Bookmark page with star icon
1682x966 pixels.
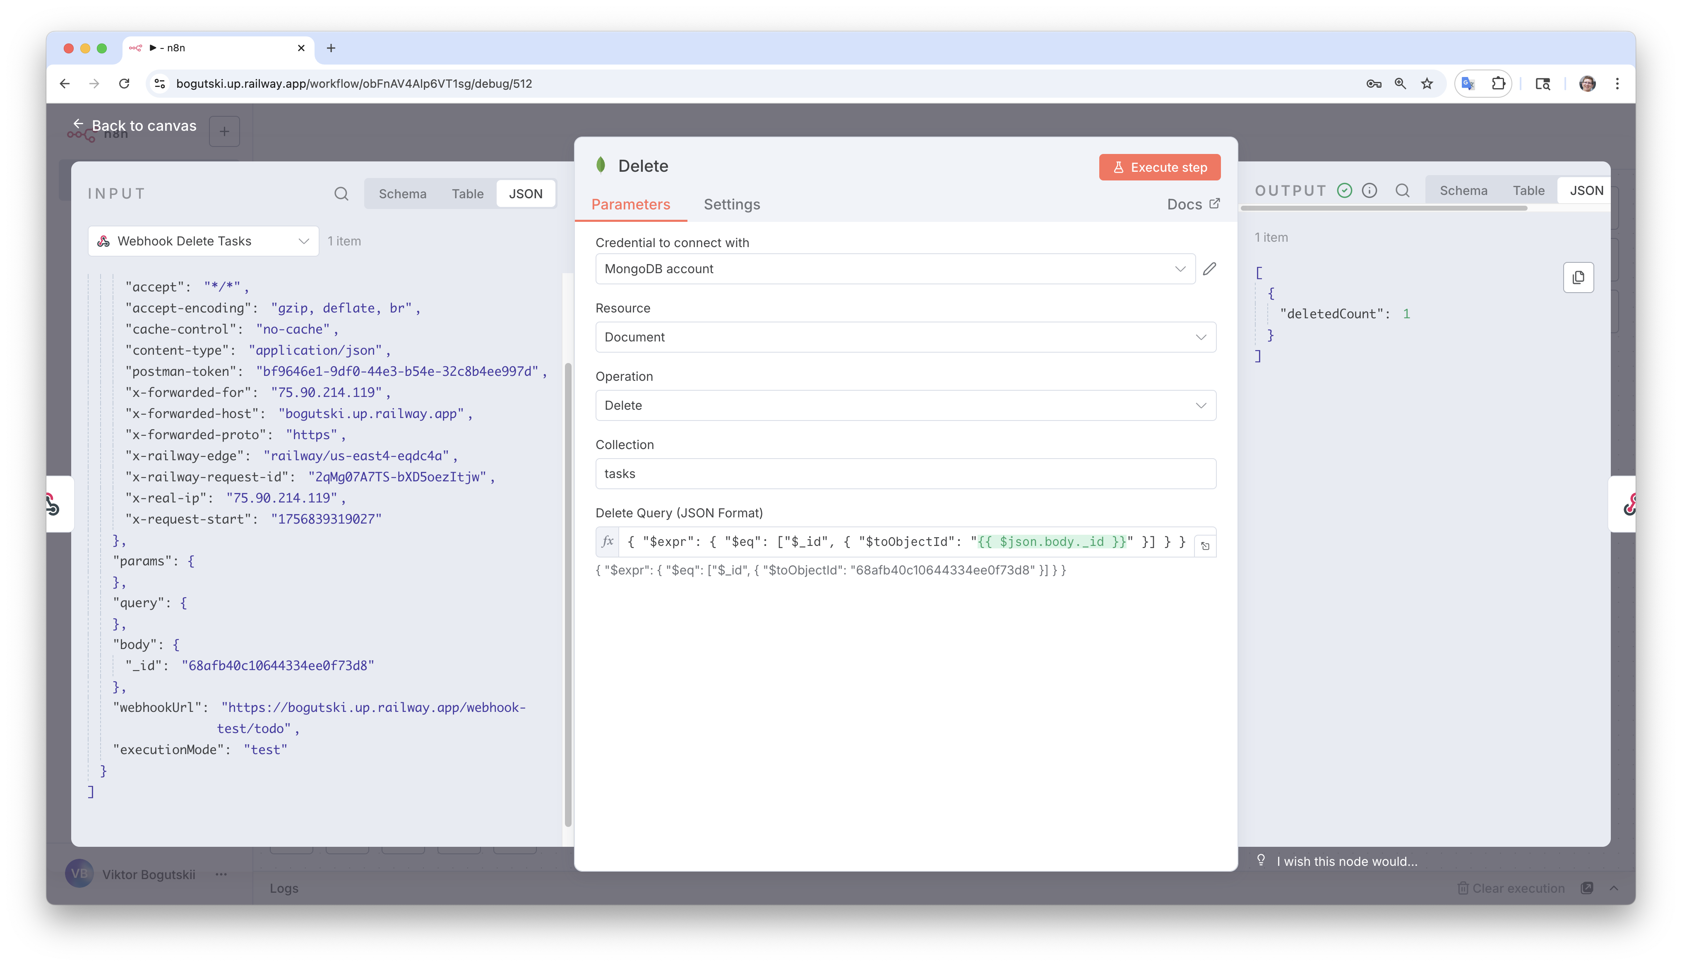(1427, 84)
